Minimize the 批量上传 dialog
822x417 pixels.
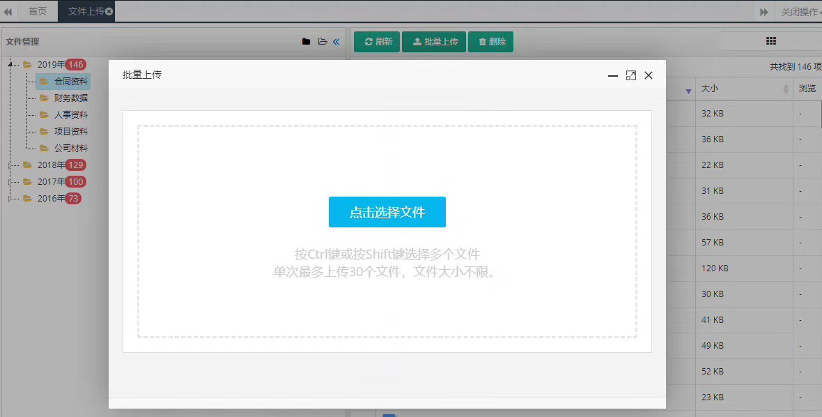[x=613, y=75]
